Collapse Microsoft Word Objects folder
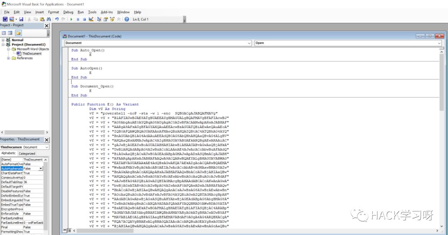 coord(8,49)
